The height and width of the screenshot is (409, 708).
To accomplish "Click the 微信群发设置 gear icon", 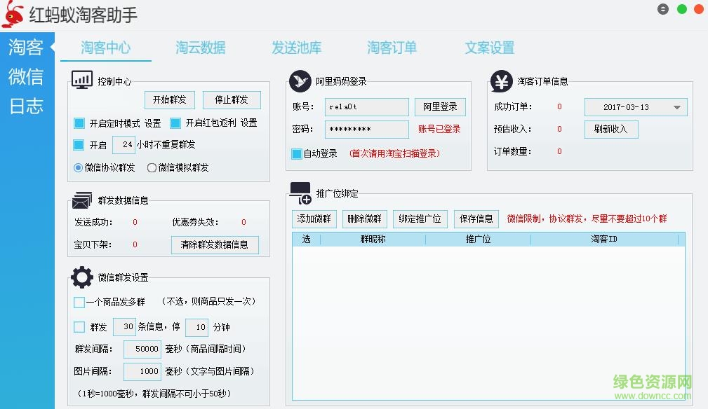I will coord(81,276).
